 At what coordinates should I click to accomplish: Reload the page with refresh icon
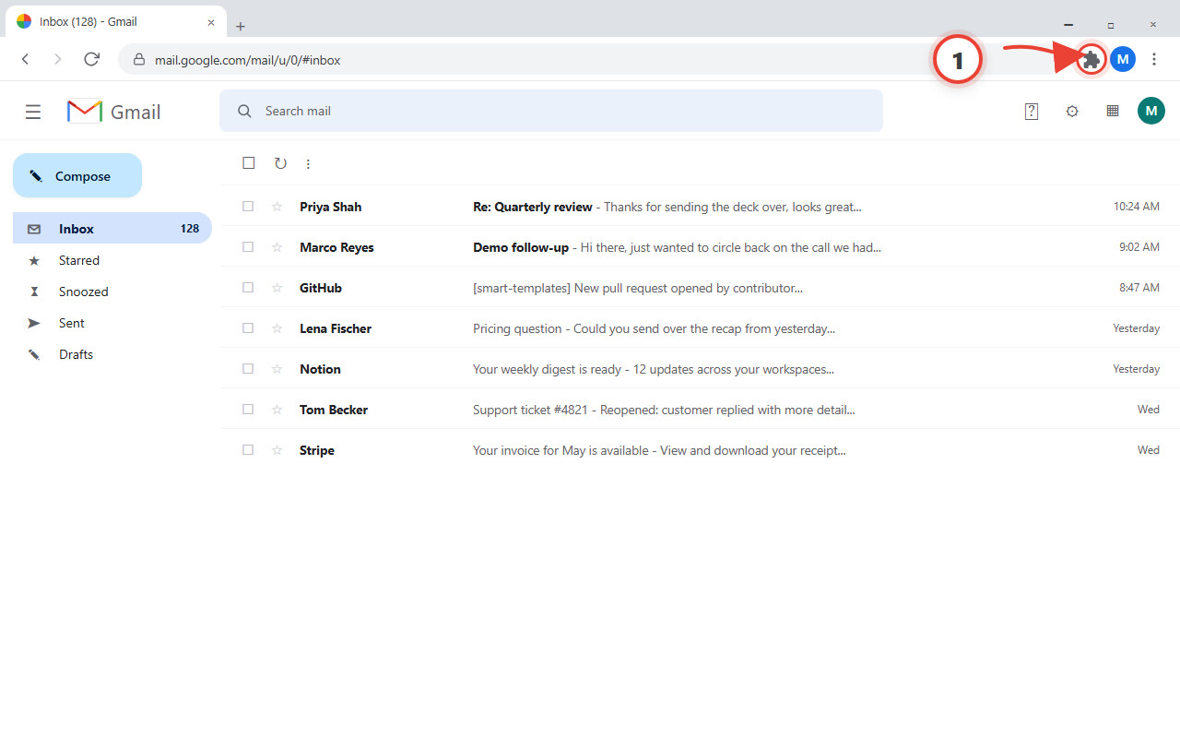point(91,59)
